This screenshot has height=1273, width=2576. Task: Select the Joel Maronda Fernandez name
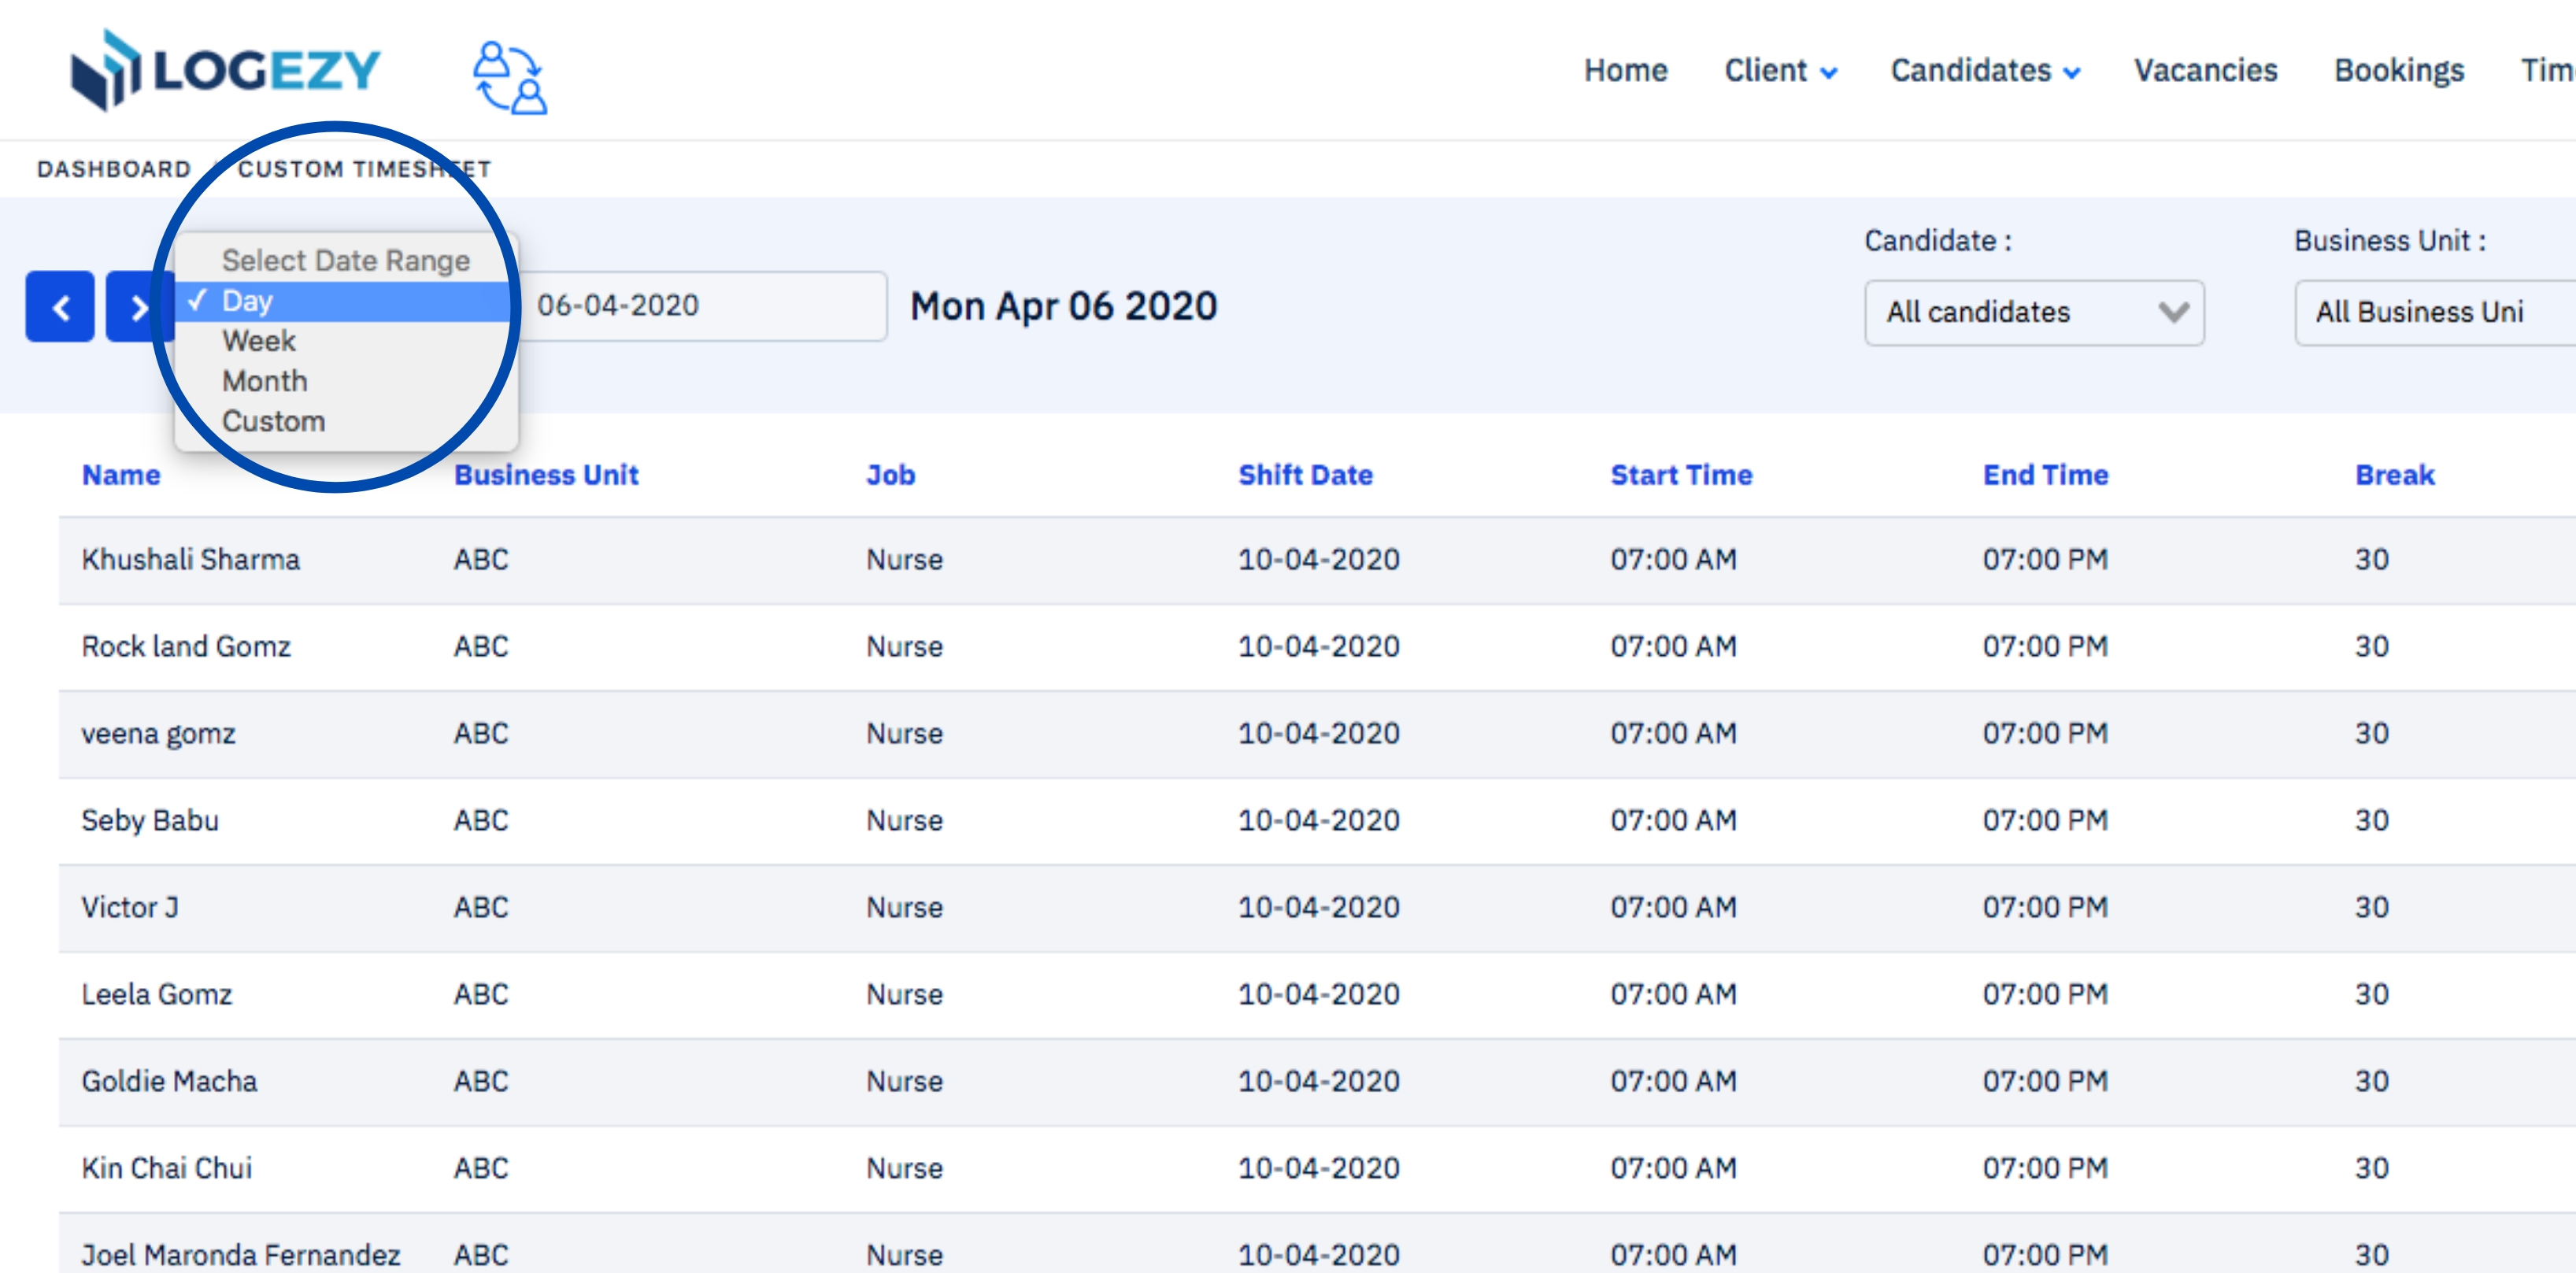[240, 1254]
